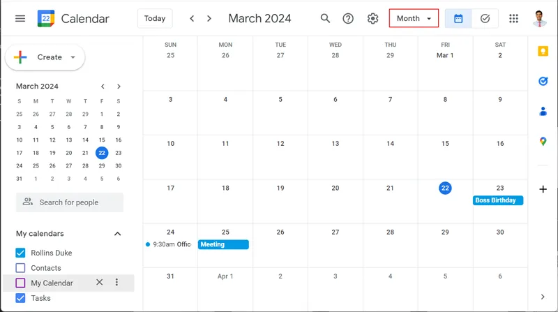The height and width of the screenshot is (312, 558).
Task: Expand the Create button dropdown arrow
Action: 73,57
